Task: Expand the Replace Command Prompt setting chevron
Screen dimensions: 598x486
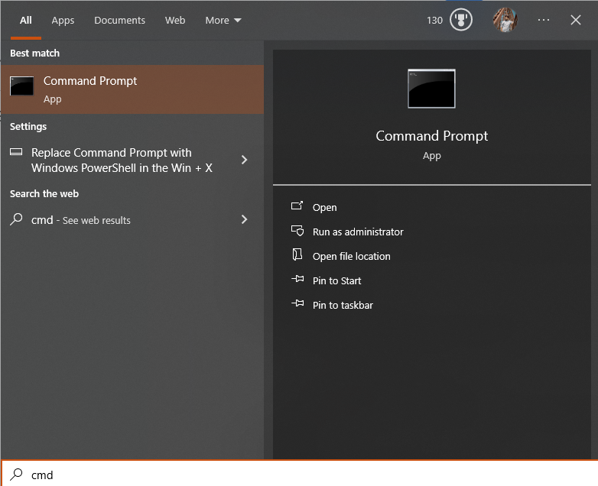Action: (x=245, y=160)
